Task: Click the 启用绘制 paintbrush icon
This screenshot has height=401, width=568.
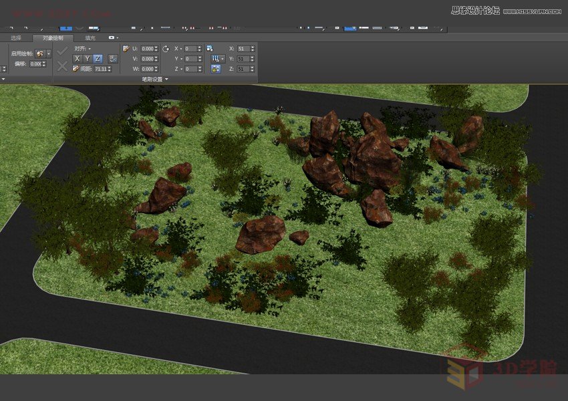Action: click(41, 53)
